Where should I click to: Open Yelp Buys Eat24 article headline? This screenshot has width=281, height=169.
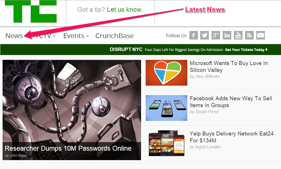click(232, 137)
